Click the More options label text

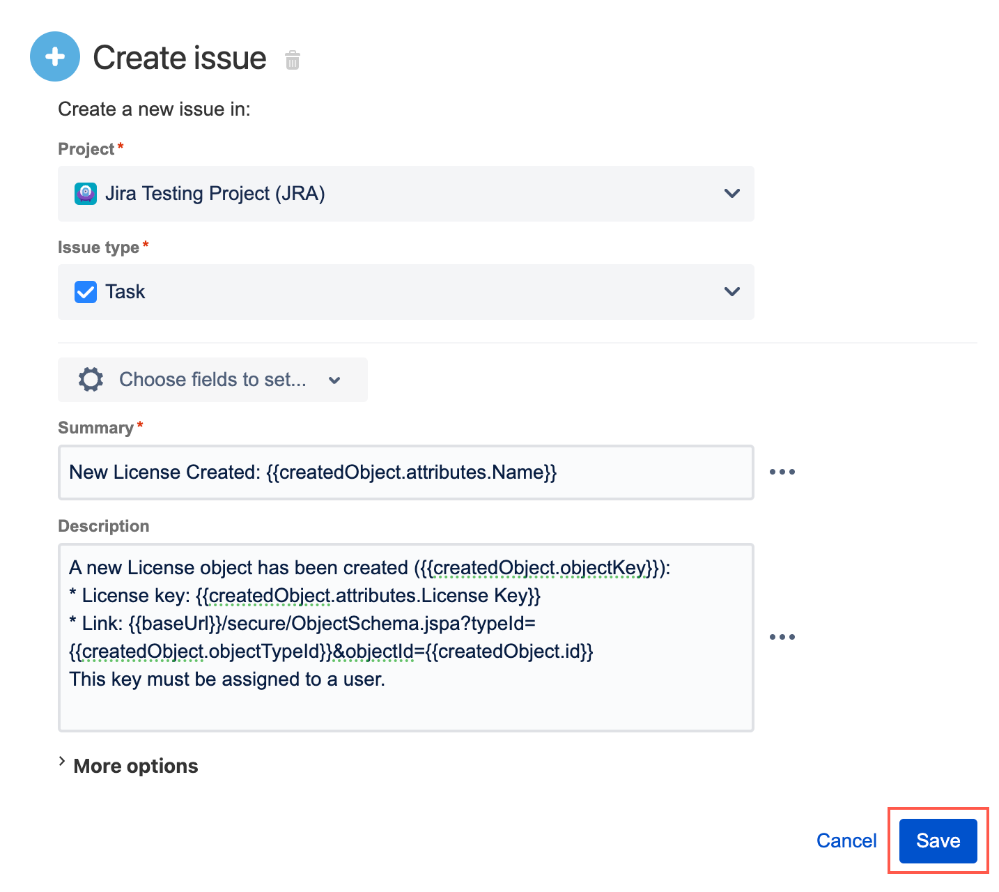click(x=136, y=766)
